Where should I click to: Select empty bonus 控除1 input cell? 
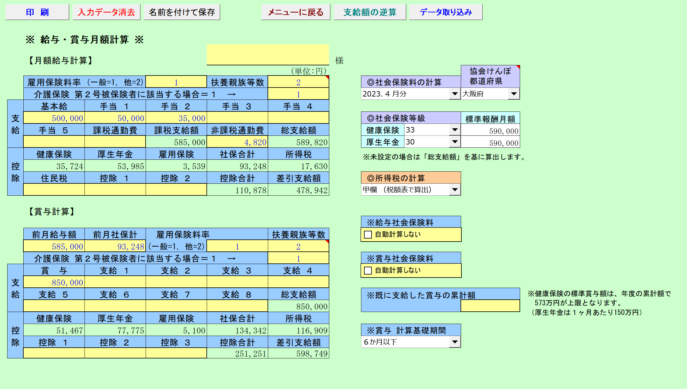coord(54,353)
